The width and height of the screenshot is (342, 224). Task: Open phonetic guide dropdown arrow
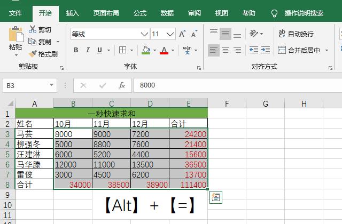(x=196, y=50)
